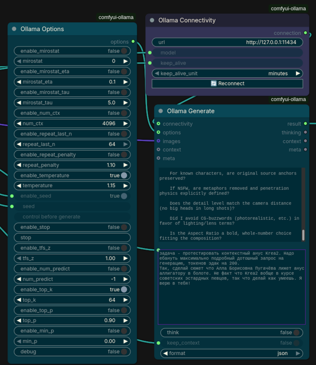The image size is (316, 365).
Task: Click comfyui-ollama badge above Ollama Generate
Action: point(288,99)
